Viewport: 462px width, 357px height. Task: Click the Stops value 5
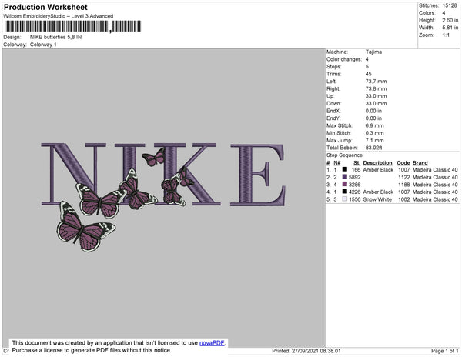367,66
